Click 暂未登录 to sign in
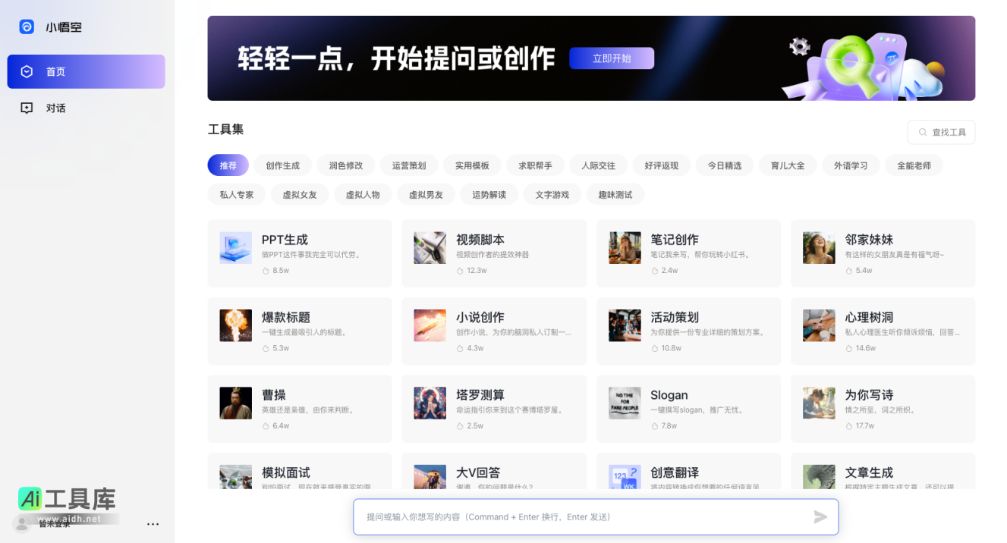The image size is (1007, 543). (54, 523)
